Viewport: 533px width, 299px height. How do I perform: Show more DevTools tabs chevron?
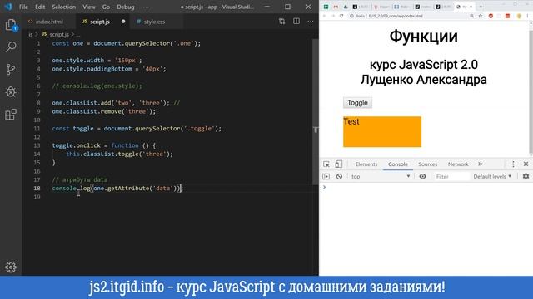point(481,164)
